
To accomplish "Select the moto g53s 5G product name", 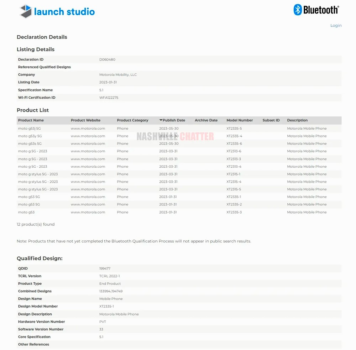I will click(x=30, y=143).
